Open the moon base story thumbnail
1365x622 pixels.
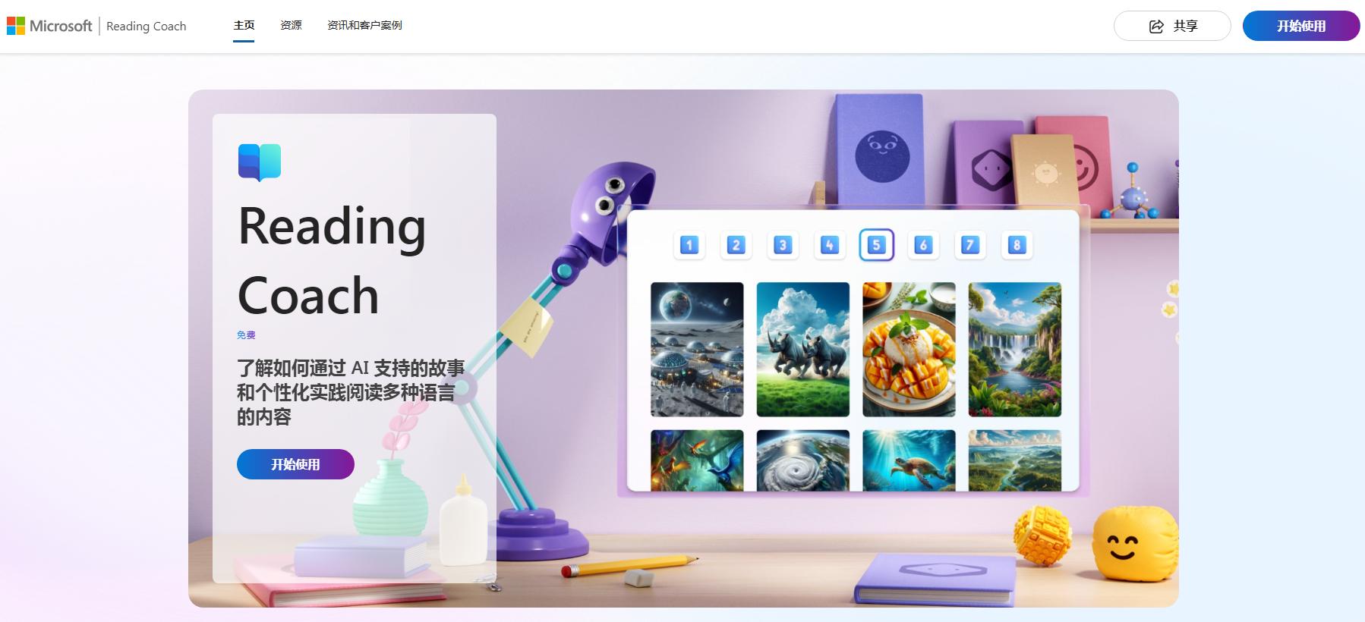click(x=697, y=350)
